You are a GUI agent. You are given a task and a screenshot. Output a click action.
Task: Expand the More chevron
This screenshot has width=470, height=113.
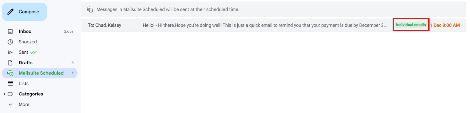(10, 104)
